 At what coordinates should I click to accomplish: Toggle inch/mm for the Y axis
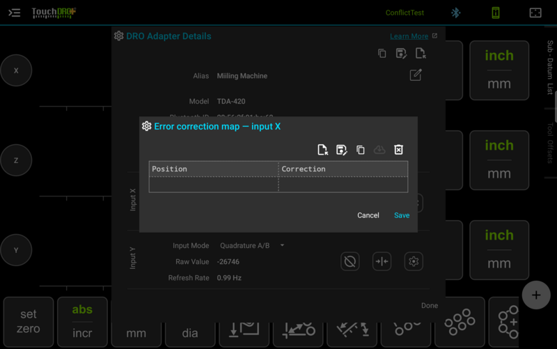[499, 250]
